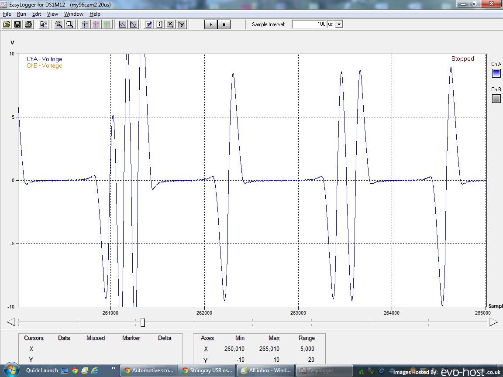Screen dimensions: 503x377
Task: Toggle the Ch A channel button
Action: click(x=496, y=73)
